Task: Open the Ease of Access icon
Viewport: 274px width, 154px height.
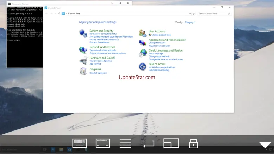Action: (x=143, y=67)
